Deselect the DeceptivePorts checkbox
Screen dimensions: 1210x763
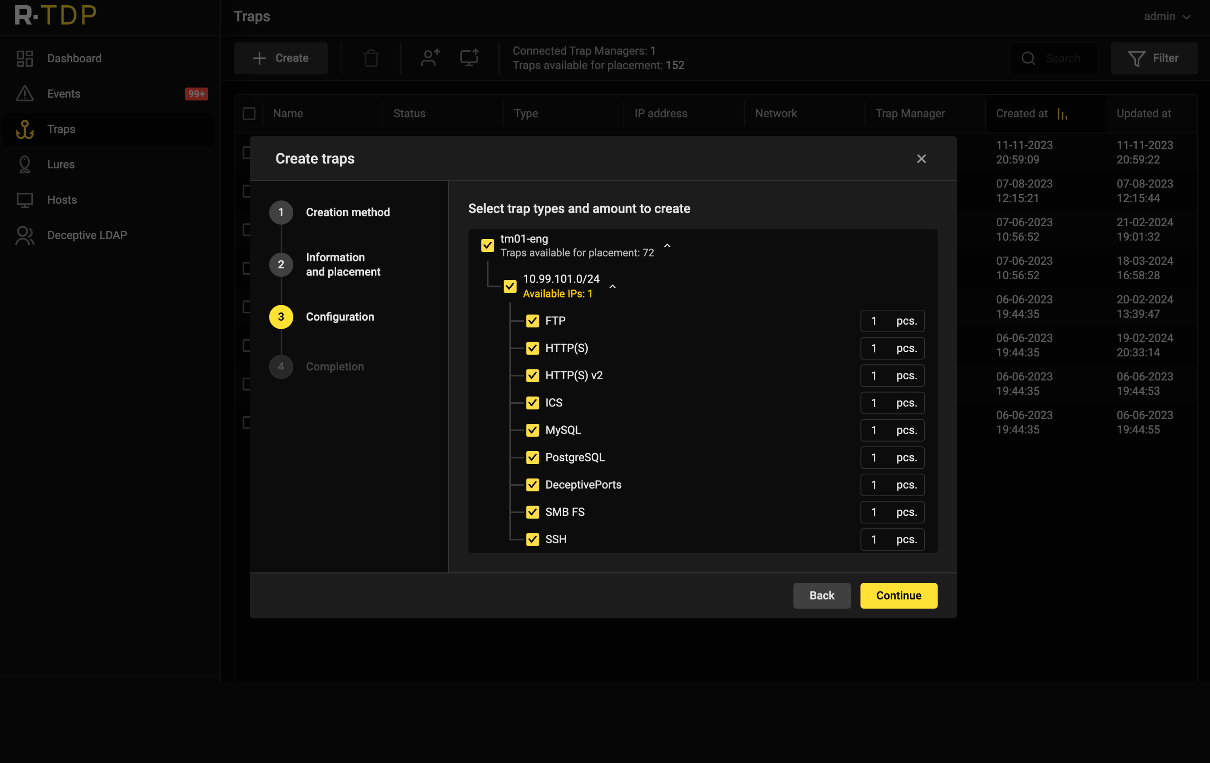(x=532, y=485)
